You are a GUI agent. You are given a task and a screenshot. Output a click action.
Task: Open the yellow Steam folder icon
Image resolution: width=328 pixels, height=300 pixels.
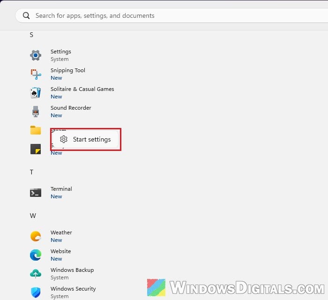[x=36, y=130]
